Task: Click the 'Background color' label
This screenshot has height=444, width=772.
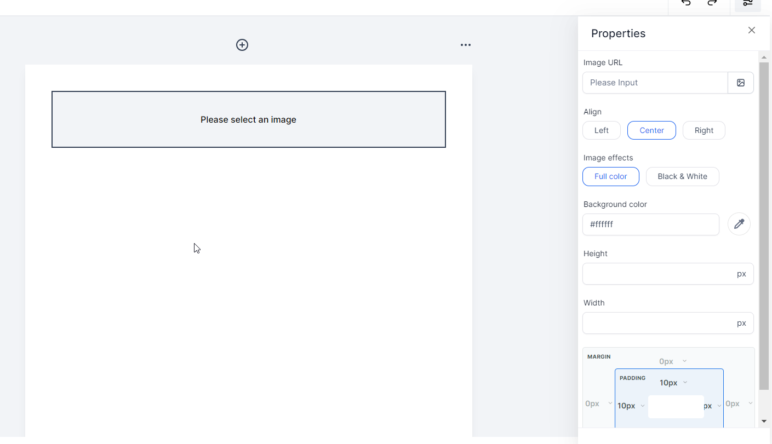Action: 615,204
